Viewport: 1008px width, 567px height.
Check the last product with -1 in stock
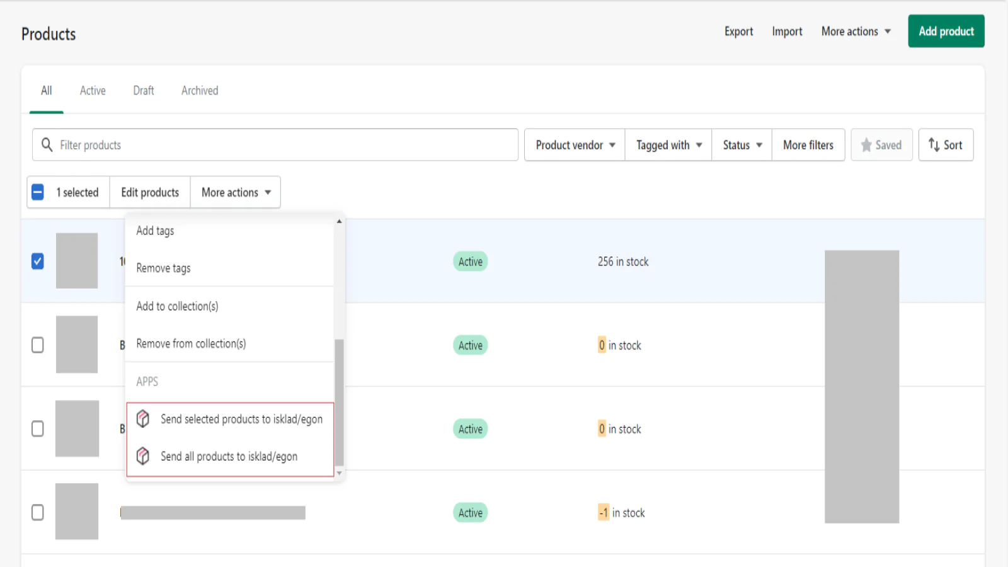click(x=38, y=512)
